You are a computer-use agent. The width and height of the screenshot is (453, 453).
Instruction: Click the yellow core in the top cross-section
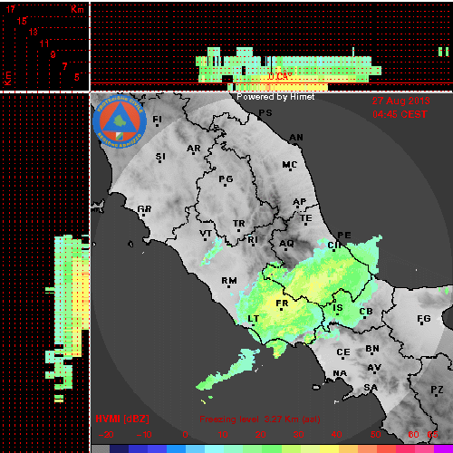pyautogui.click(x=281, y=82)
